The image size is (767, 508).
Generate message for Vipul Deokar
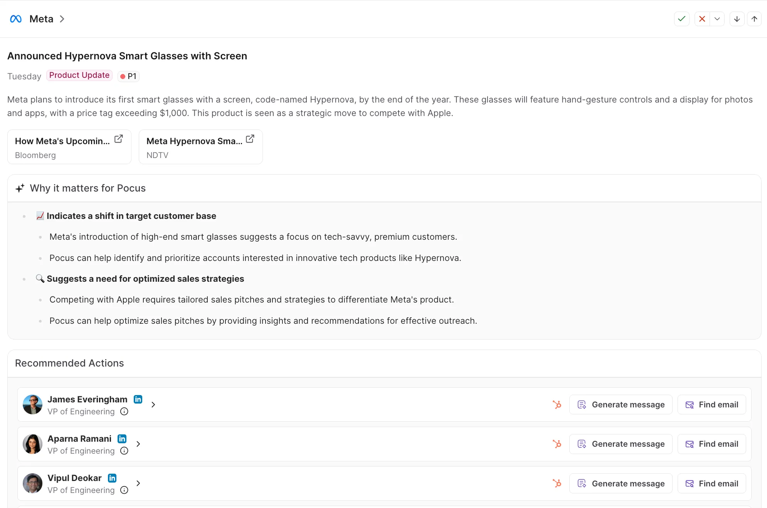[x=621, y=483]
